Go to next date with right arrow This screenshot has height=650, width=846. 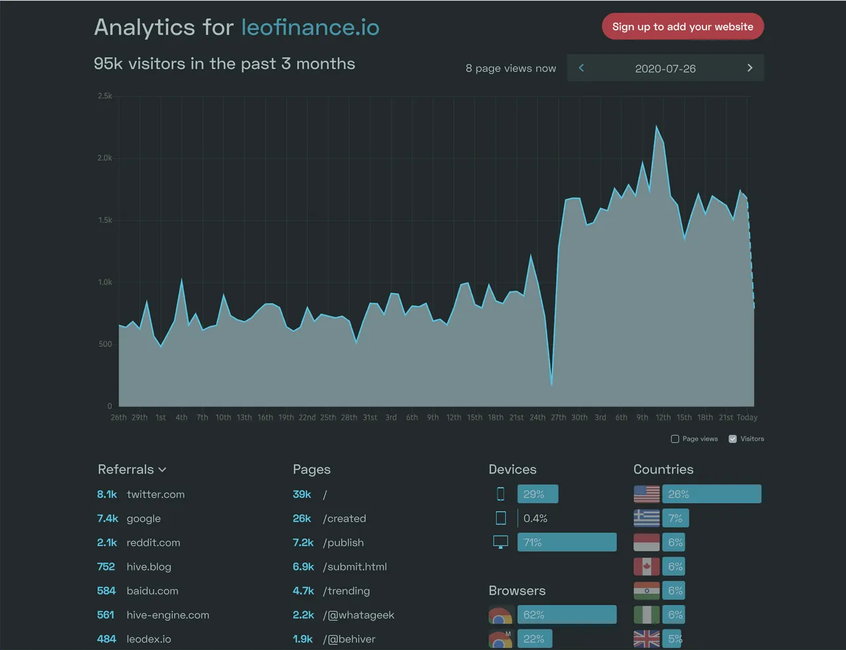coord(750,68)
